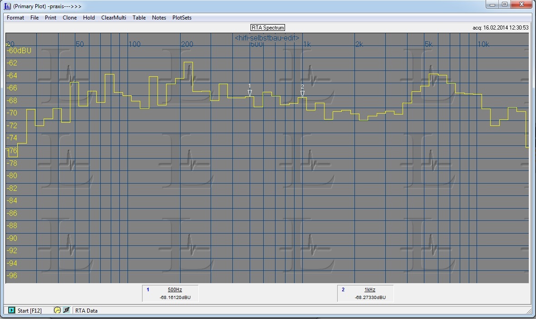Click the 5k frequency axis label
The width and height of the screenshot is (536, 319).
[428, 44]
